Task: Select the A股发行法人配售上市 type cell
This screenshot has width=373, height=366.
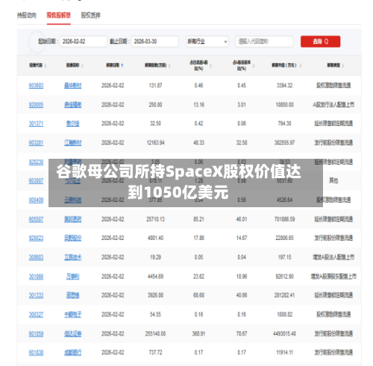Action: pos(333,105)
